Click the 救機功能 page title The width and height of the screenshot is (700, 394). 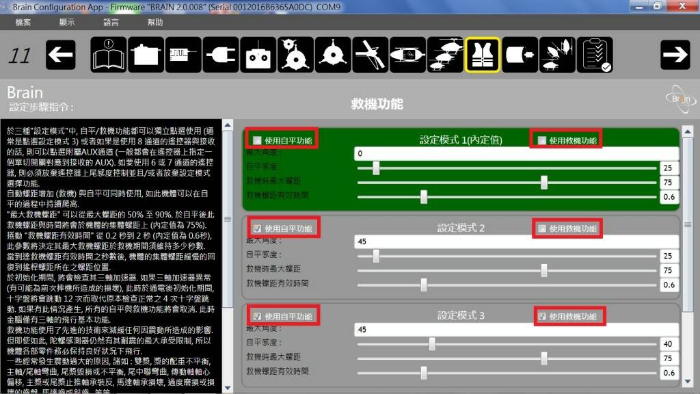377,104
